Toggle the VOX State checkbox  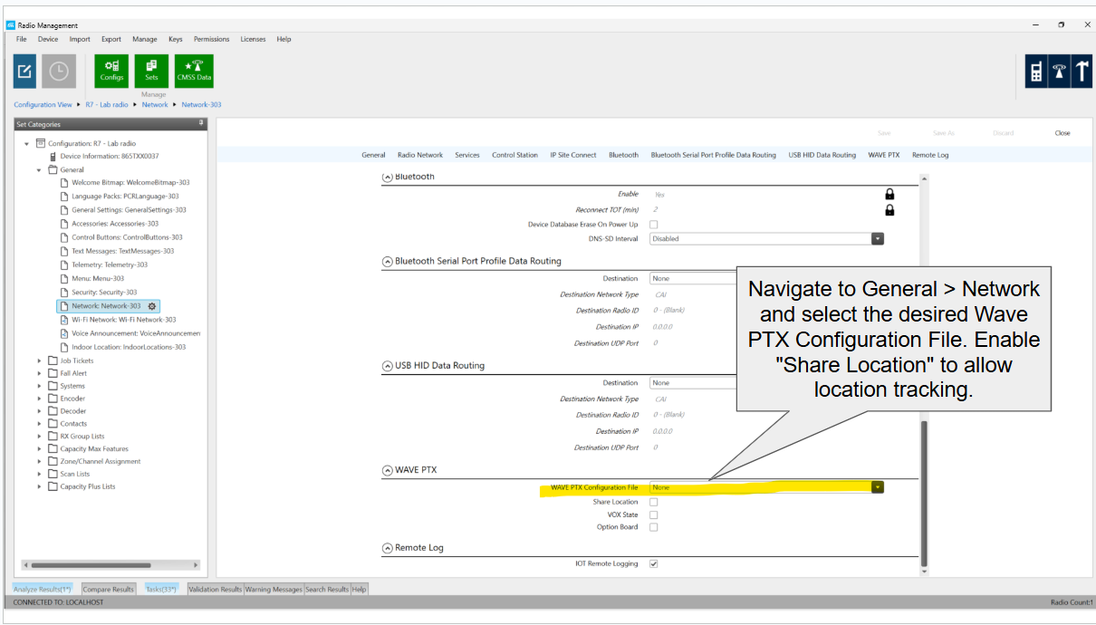[x=654, y=514]
